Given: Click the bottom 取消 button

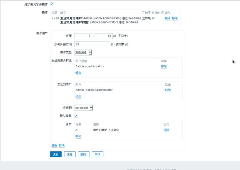Looking at the screenshot, I should [97, 154].
